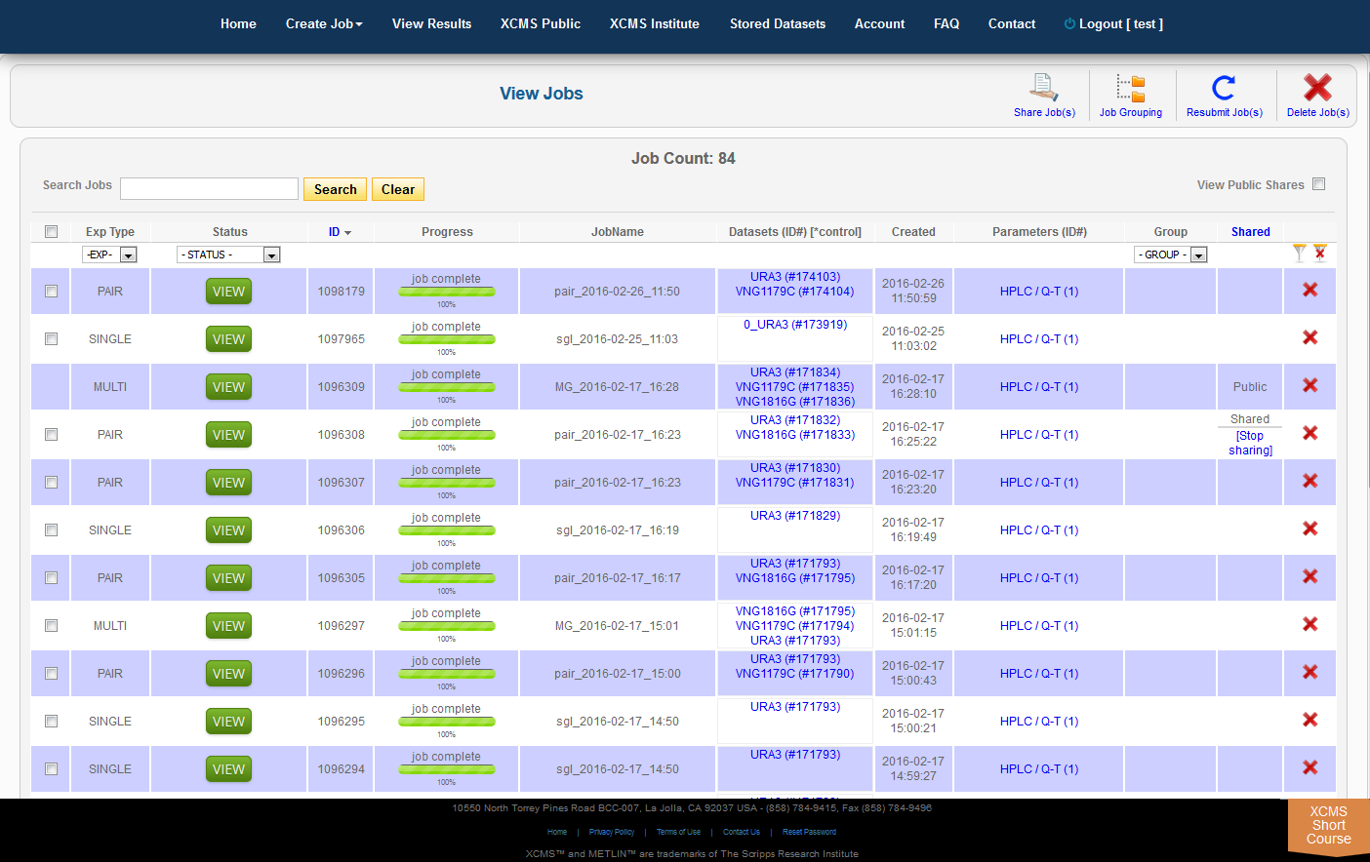Screen dimensions: 1370x862
Task: Click the Resubmit Job(s) refresh icon
Action: (1224, 88)
